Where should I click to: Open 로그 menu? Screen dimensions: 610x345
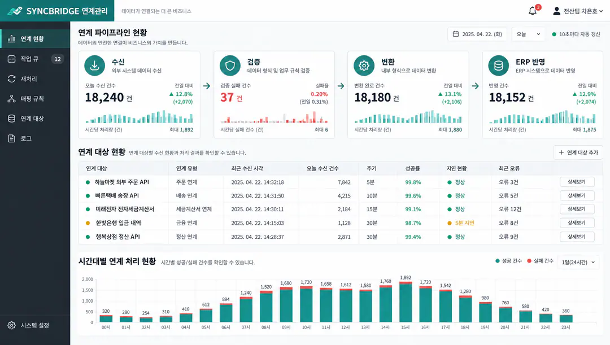click(x=35, y=138)
